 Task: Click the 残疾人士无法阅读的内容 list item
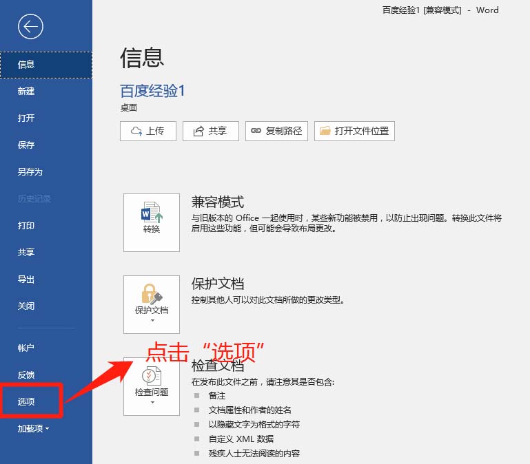pyautogui.click(x=254, y=454)
